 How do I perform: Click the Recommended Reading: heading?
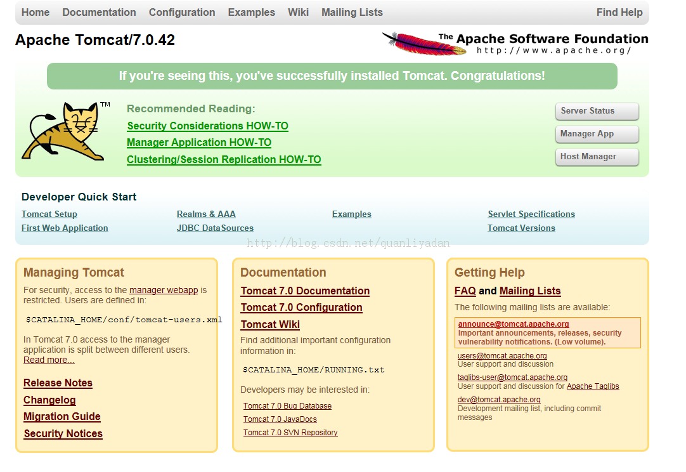point(191,109)
